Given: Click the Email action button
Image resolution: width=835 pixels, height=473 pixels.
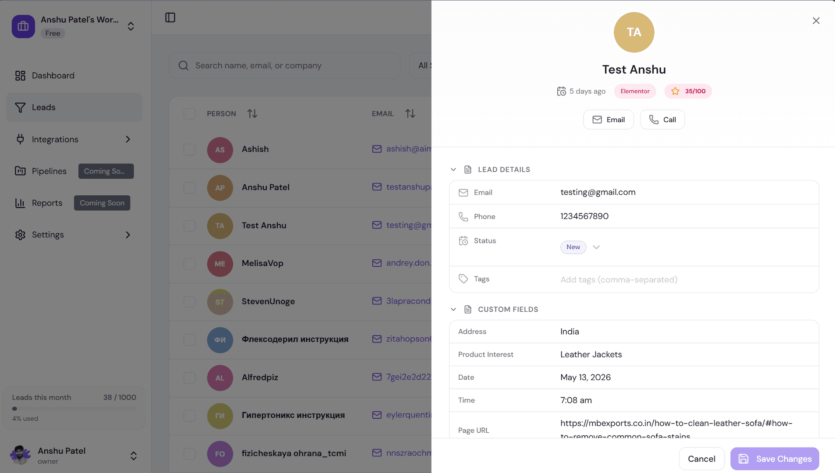Looking at the screenshot, I should 608,120.
